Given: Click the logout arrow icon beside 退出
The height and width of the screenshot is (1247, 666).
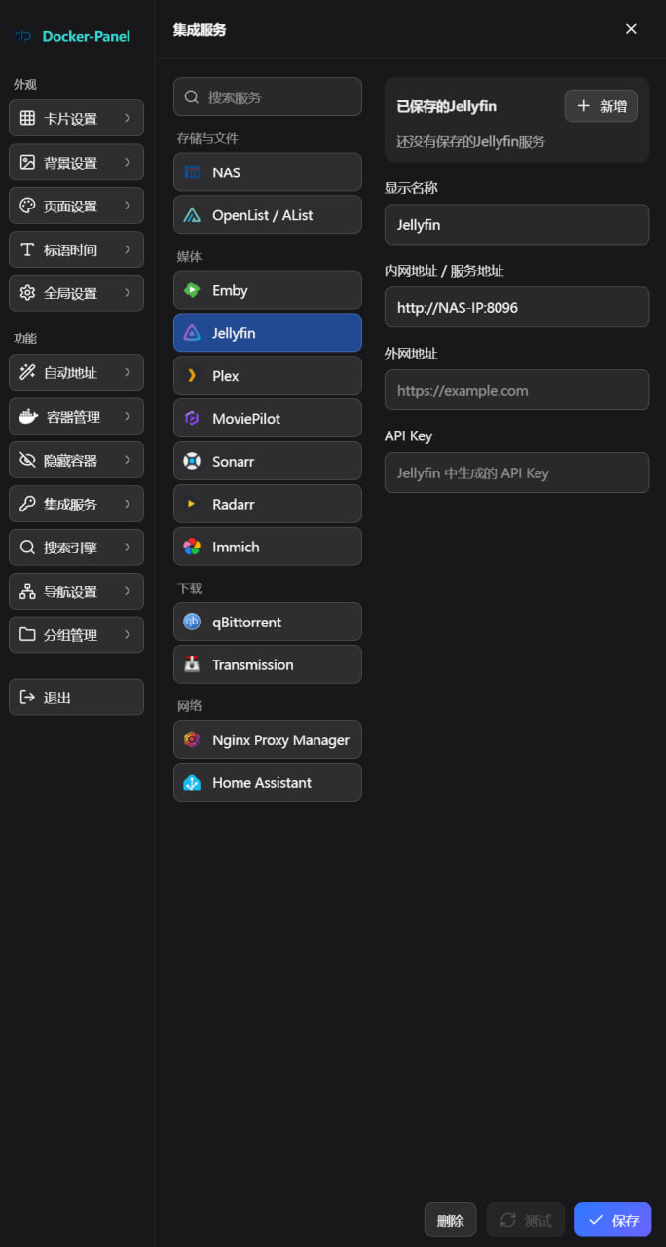Looking at the screenshot, I should [x=27, y=698].
